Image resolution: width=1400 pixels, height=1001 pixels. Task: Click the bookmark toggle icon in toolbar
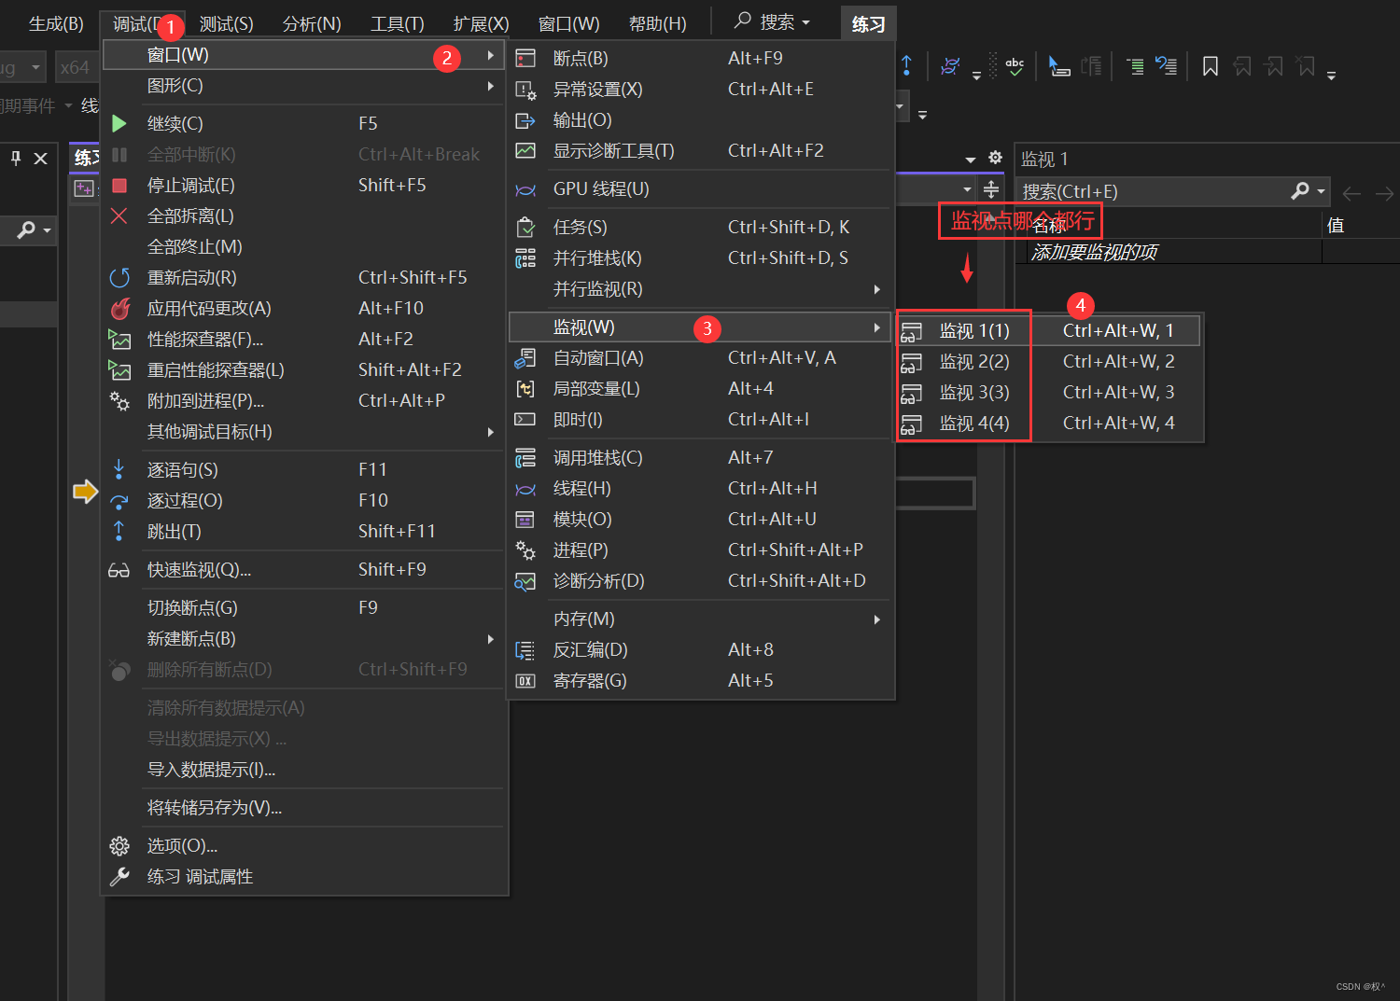pyautogui.click(x=1210, y=66)
